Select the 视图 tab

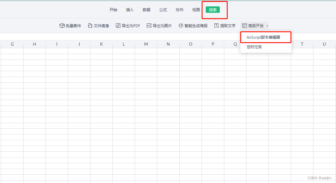point(196,10)
